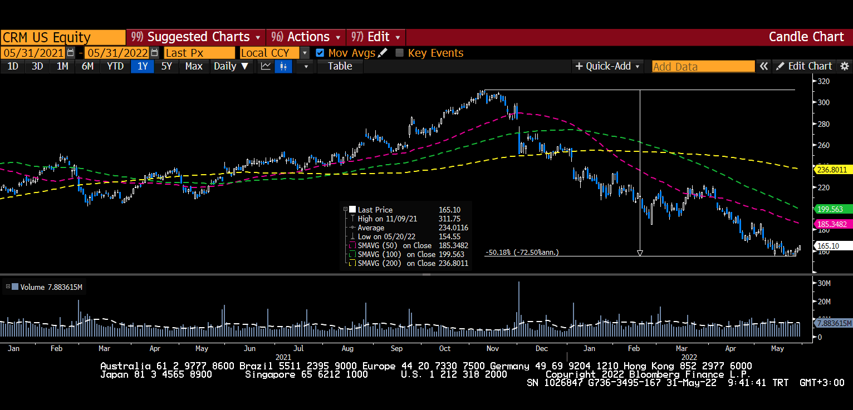Click the -50.18% (-72.50%ann.) annotation text
853x410 pixels.
(x=522, y=252)
